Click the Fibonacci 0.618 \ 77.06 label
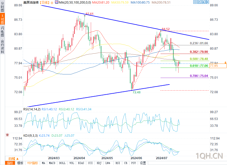This screenshot has width=227, height=165. coord(199,66)
